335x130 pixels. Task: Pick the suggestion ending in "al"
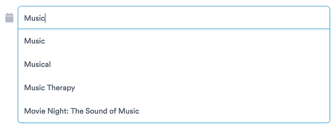pos(37,64)
